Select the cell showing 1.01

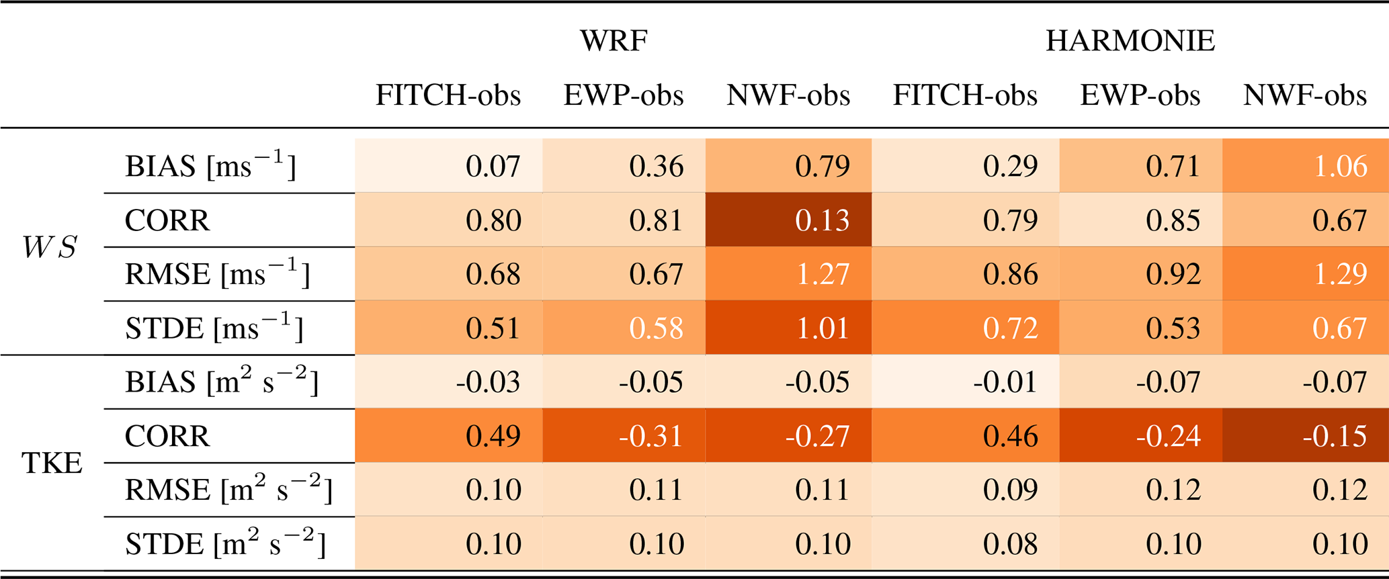[788, 328]
